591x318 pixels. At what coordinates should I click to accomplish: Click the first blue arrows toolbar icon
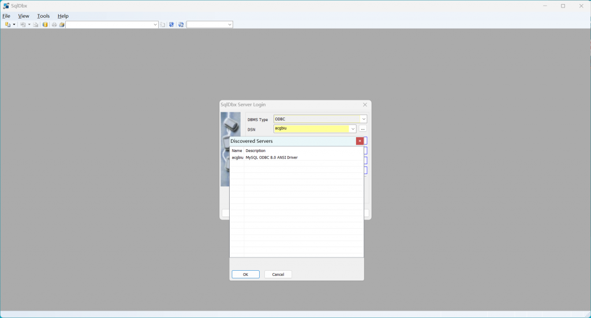[x=171, y=24]
